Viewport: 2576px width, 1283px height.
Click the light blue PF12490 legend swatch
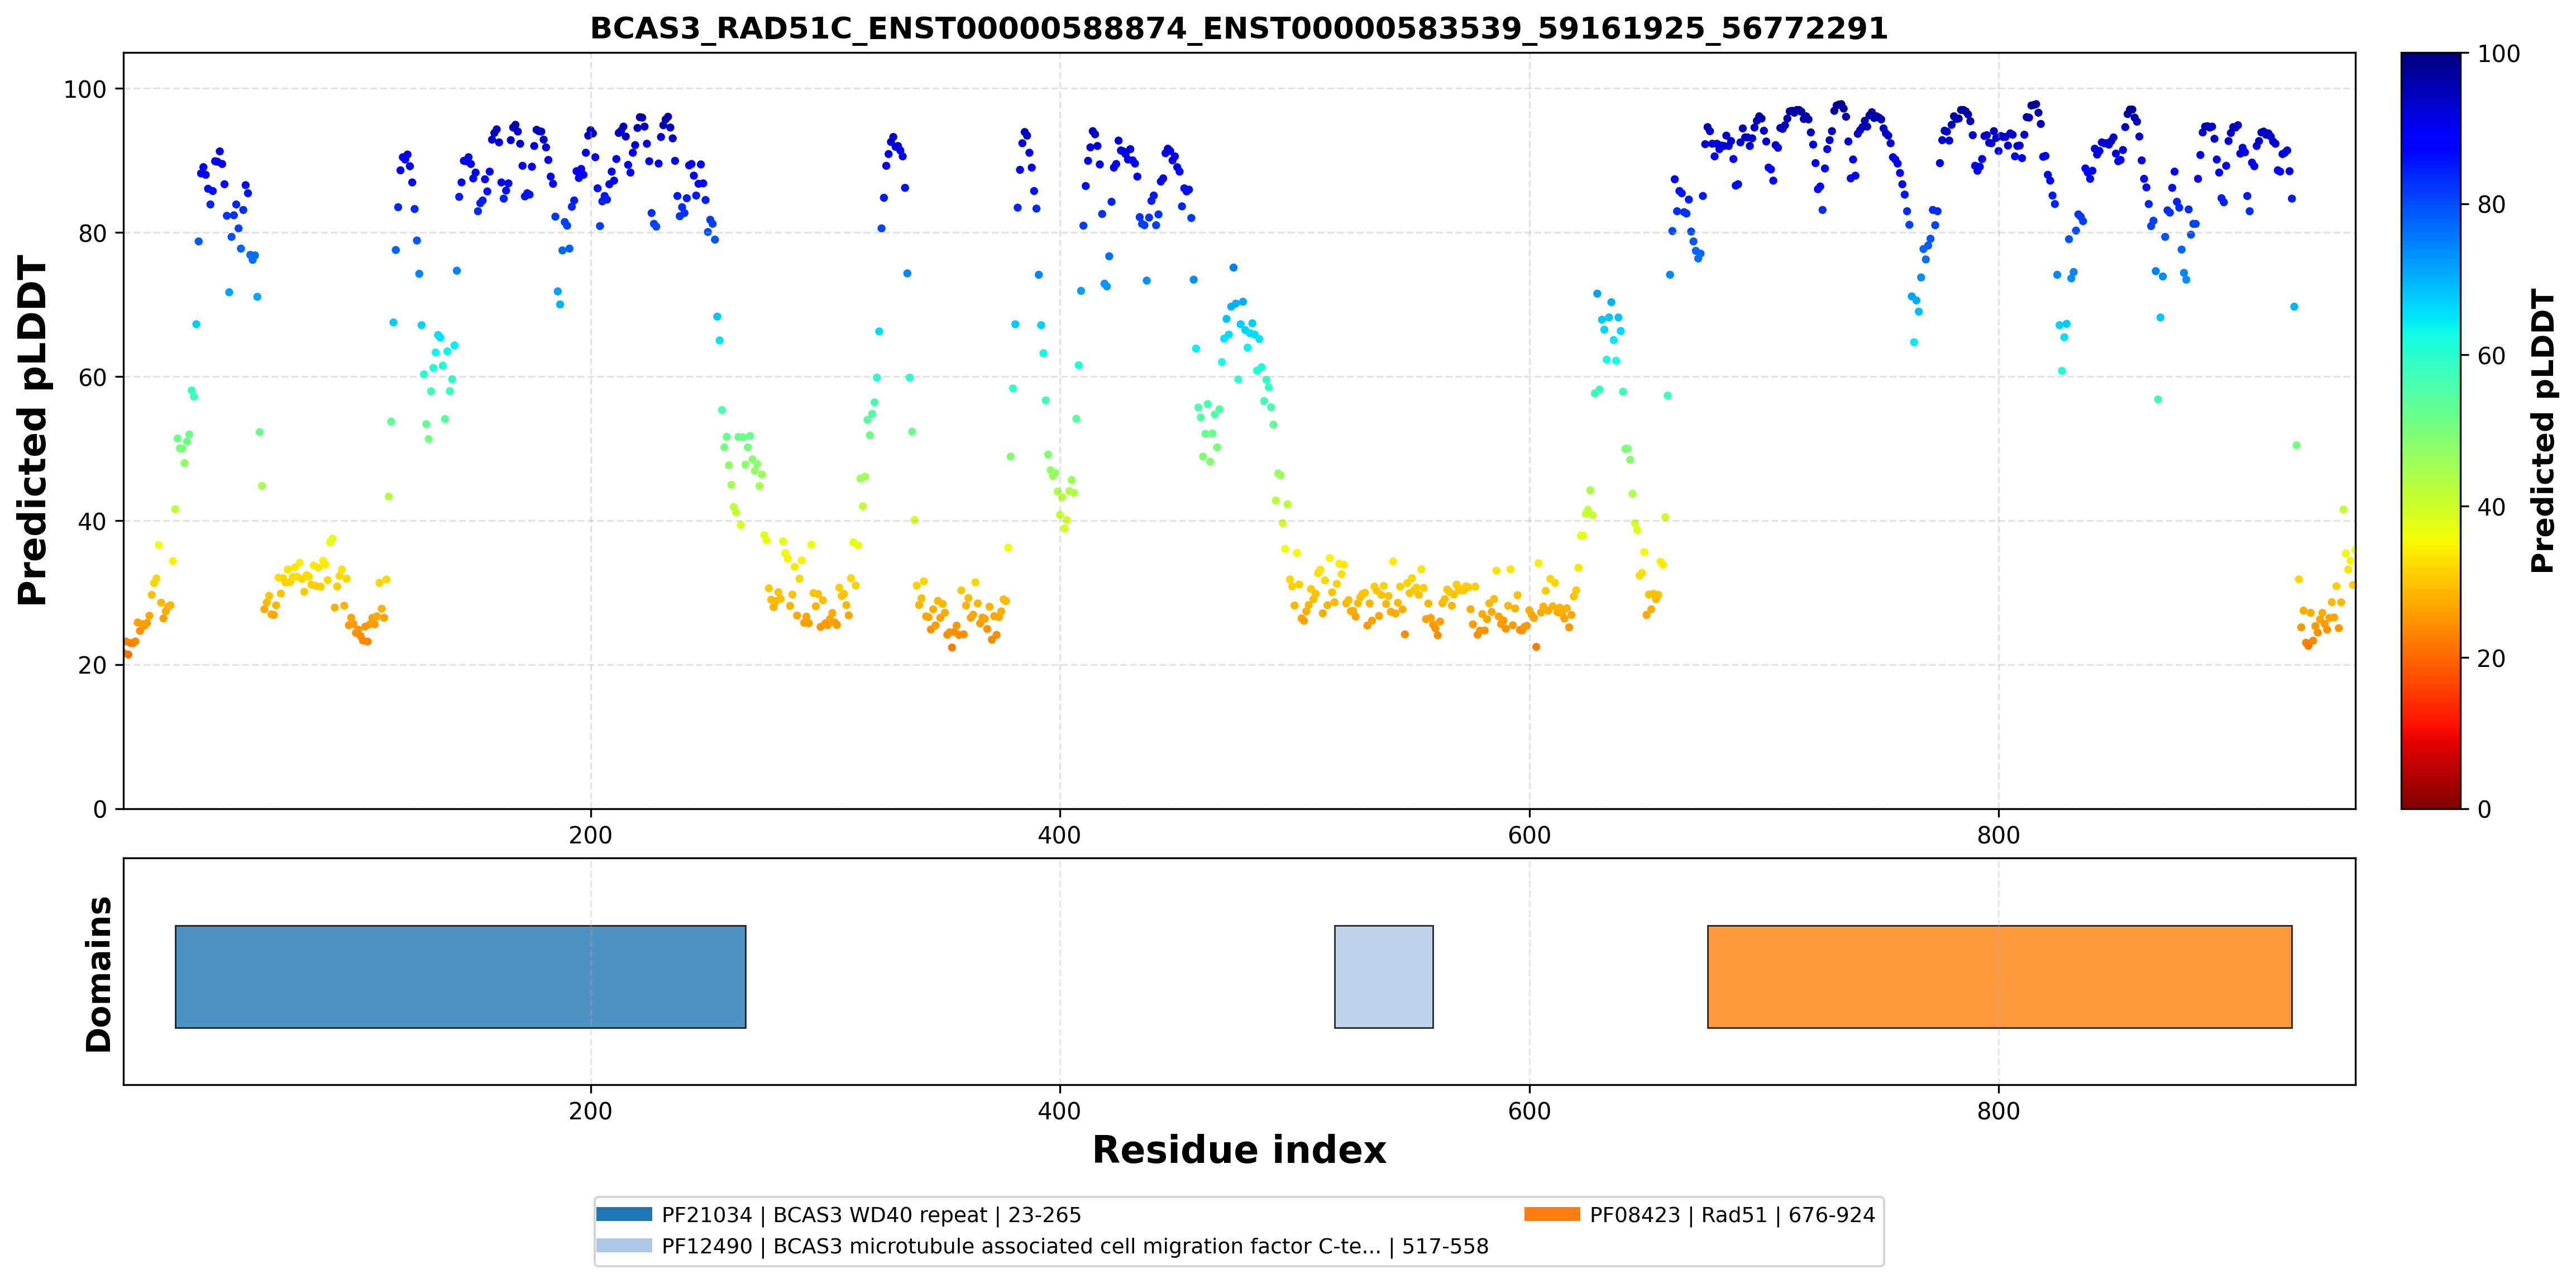(624, 1245)
